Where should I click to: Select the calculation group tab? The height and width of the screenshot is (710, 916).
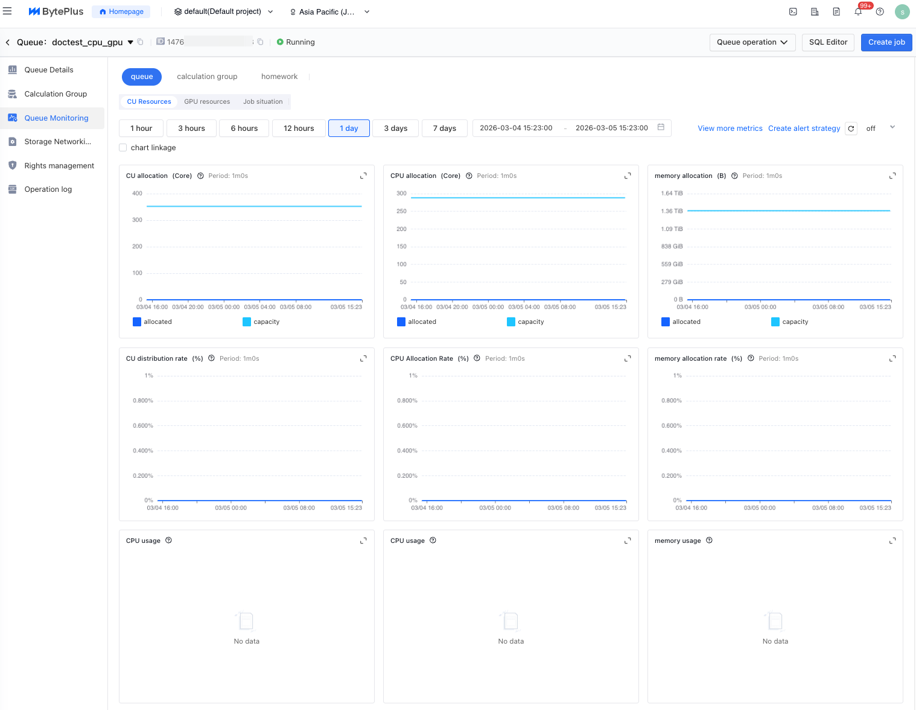coord(207,77)
